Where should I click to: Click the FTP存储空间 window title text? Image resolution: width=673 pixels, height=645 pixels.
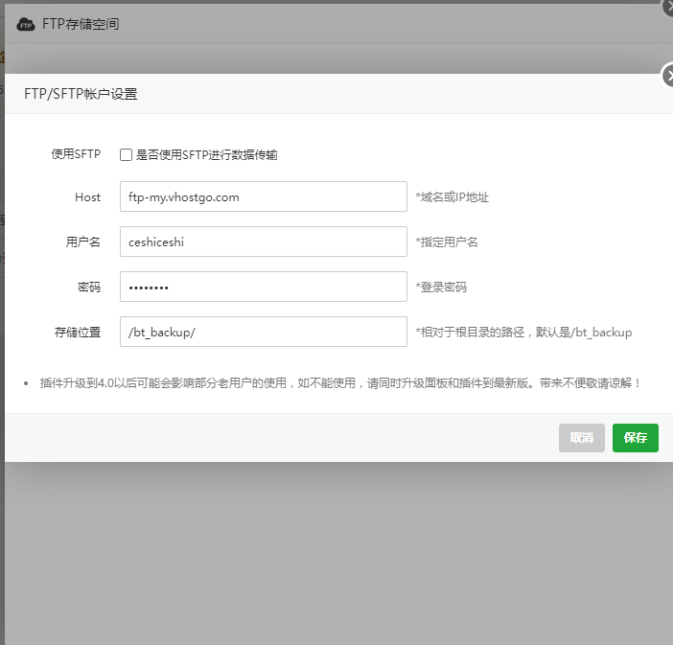pyautogui.click(x=81, y=24)
